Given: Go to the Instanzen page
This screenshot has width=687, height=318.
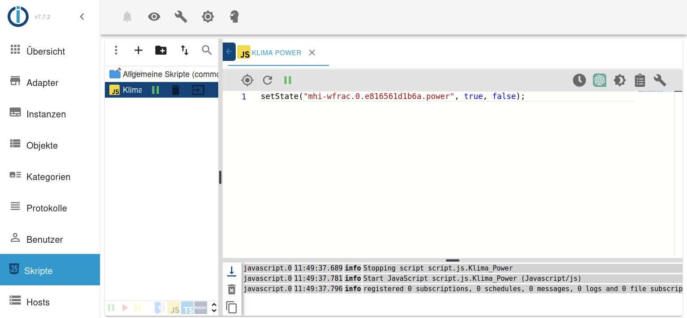Looking at the screenshot, I should [x=46, y=114].
